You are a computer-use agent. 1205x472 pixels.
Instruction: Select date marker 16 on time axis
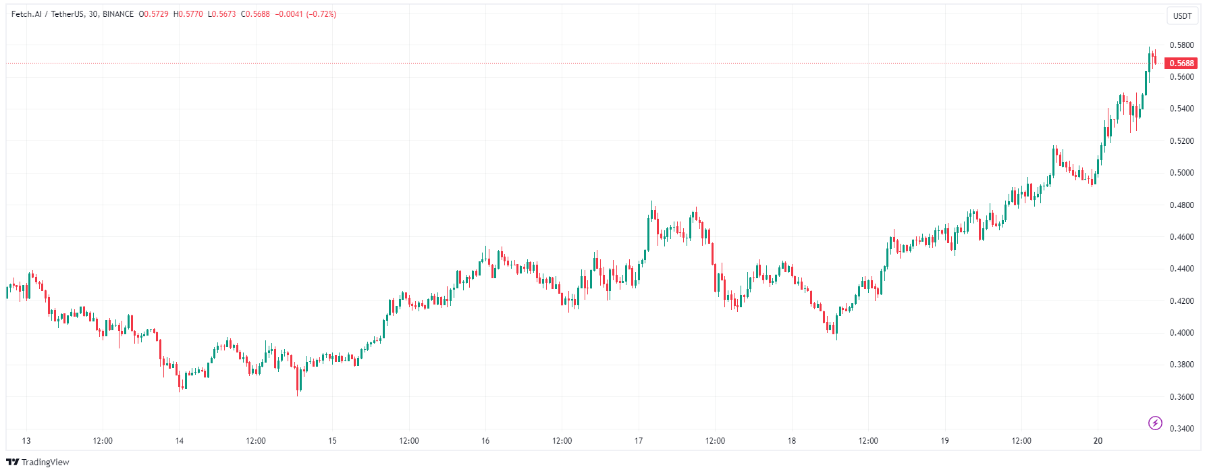tap(485, 441)
